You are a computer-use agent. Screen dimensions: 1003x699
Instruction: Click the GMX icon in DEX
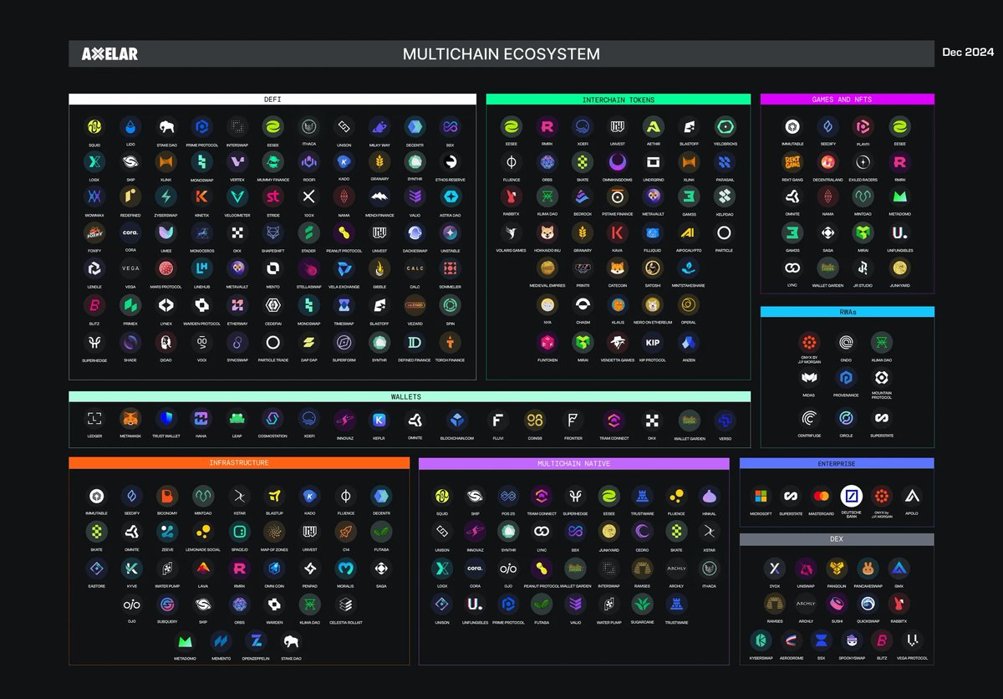[899, 569]
